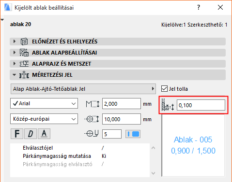The image size is (232, 182).
Task: Open the help question mark button
Action: [x=199, y=7]
